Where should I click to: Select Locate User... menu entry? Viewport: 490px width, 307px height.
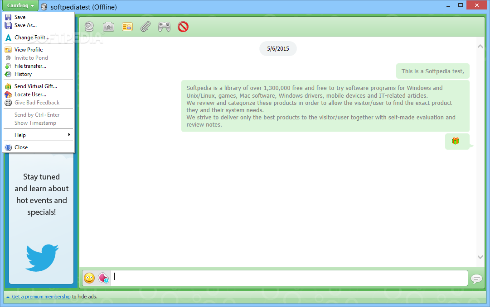[38, 94]
